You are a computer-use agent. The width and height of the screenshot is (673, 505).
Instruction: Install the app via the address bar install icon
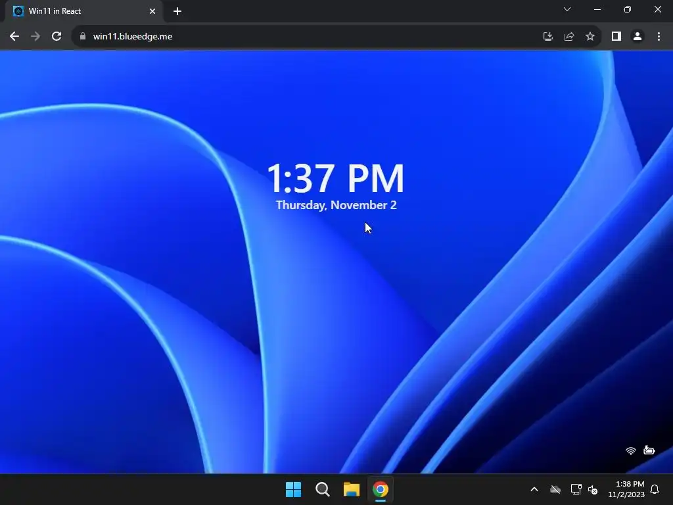click(x=547, y=37)
